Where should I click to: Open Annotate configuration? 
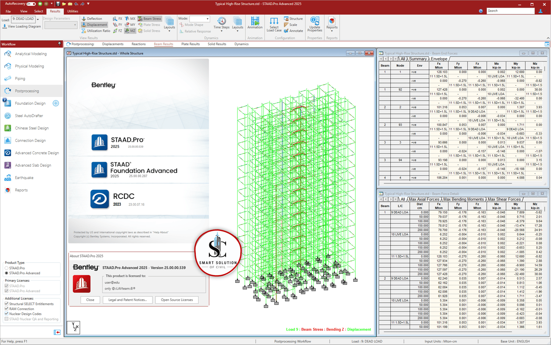coord(293,31)
